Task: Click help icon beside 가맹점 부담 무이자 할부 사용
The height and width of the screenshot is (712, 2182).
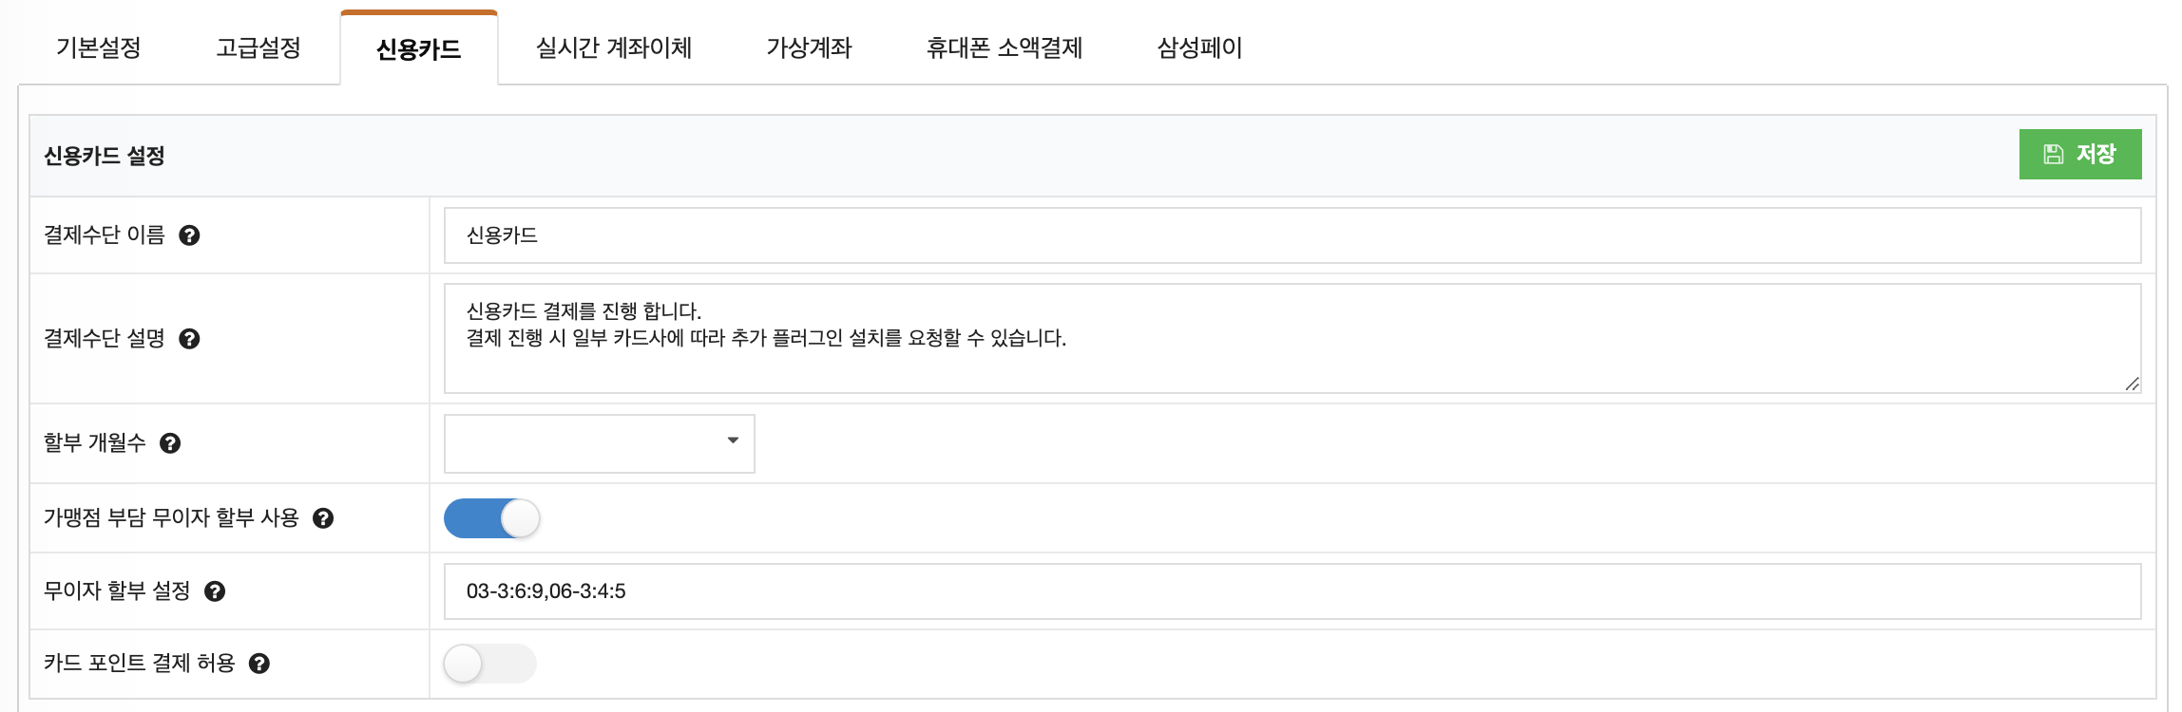Action: (x=323, y=518)
